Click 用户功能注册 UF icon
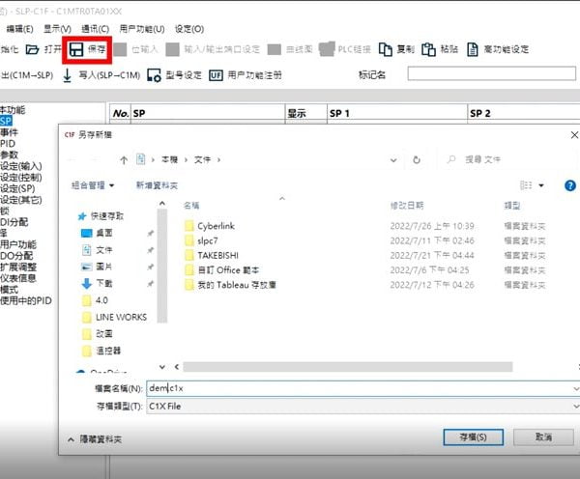The image size is (580, 479). (x=217, y=74)
